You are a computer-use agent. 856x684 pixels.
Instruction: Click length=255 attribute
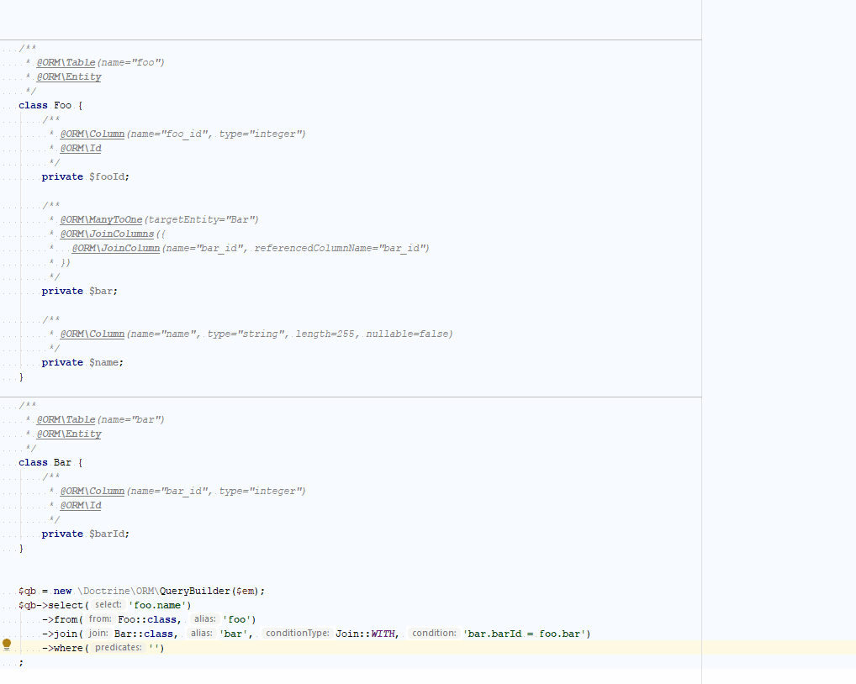coord(325,334)
